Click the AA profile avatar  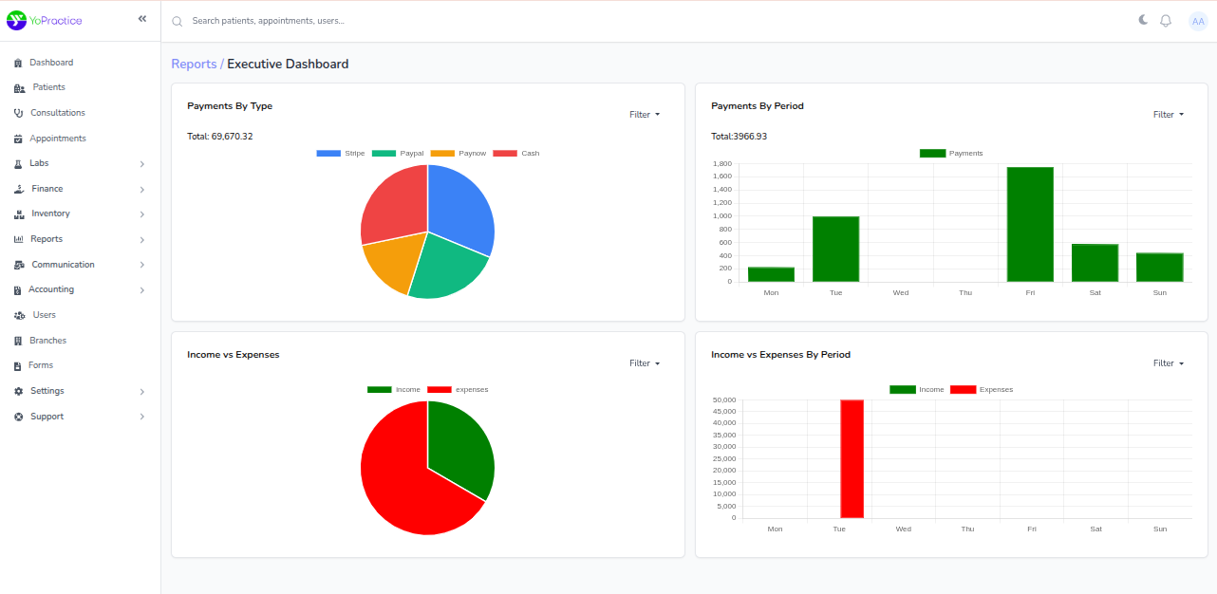(x=1198, y=20)
